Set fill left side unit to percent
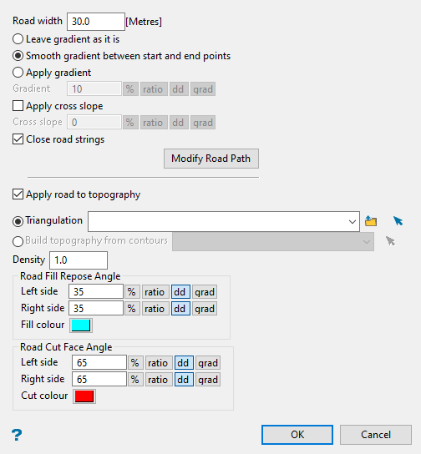 132,291
